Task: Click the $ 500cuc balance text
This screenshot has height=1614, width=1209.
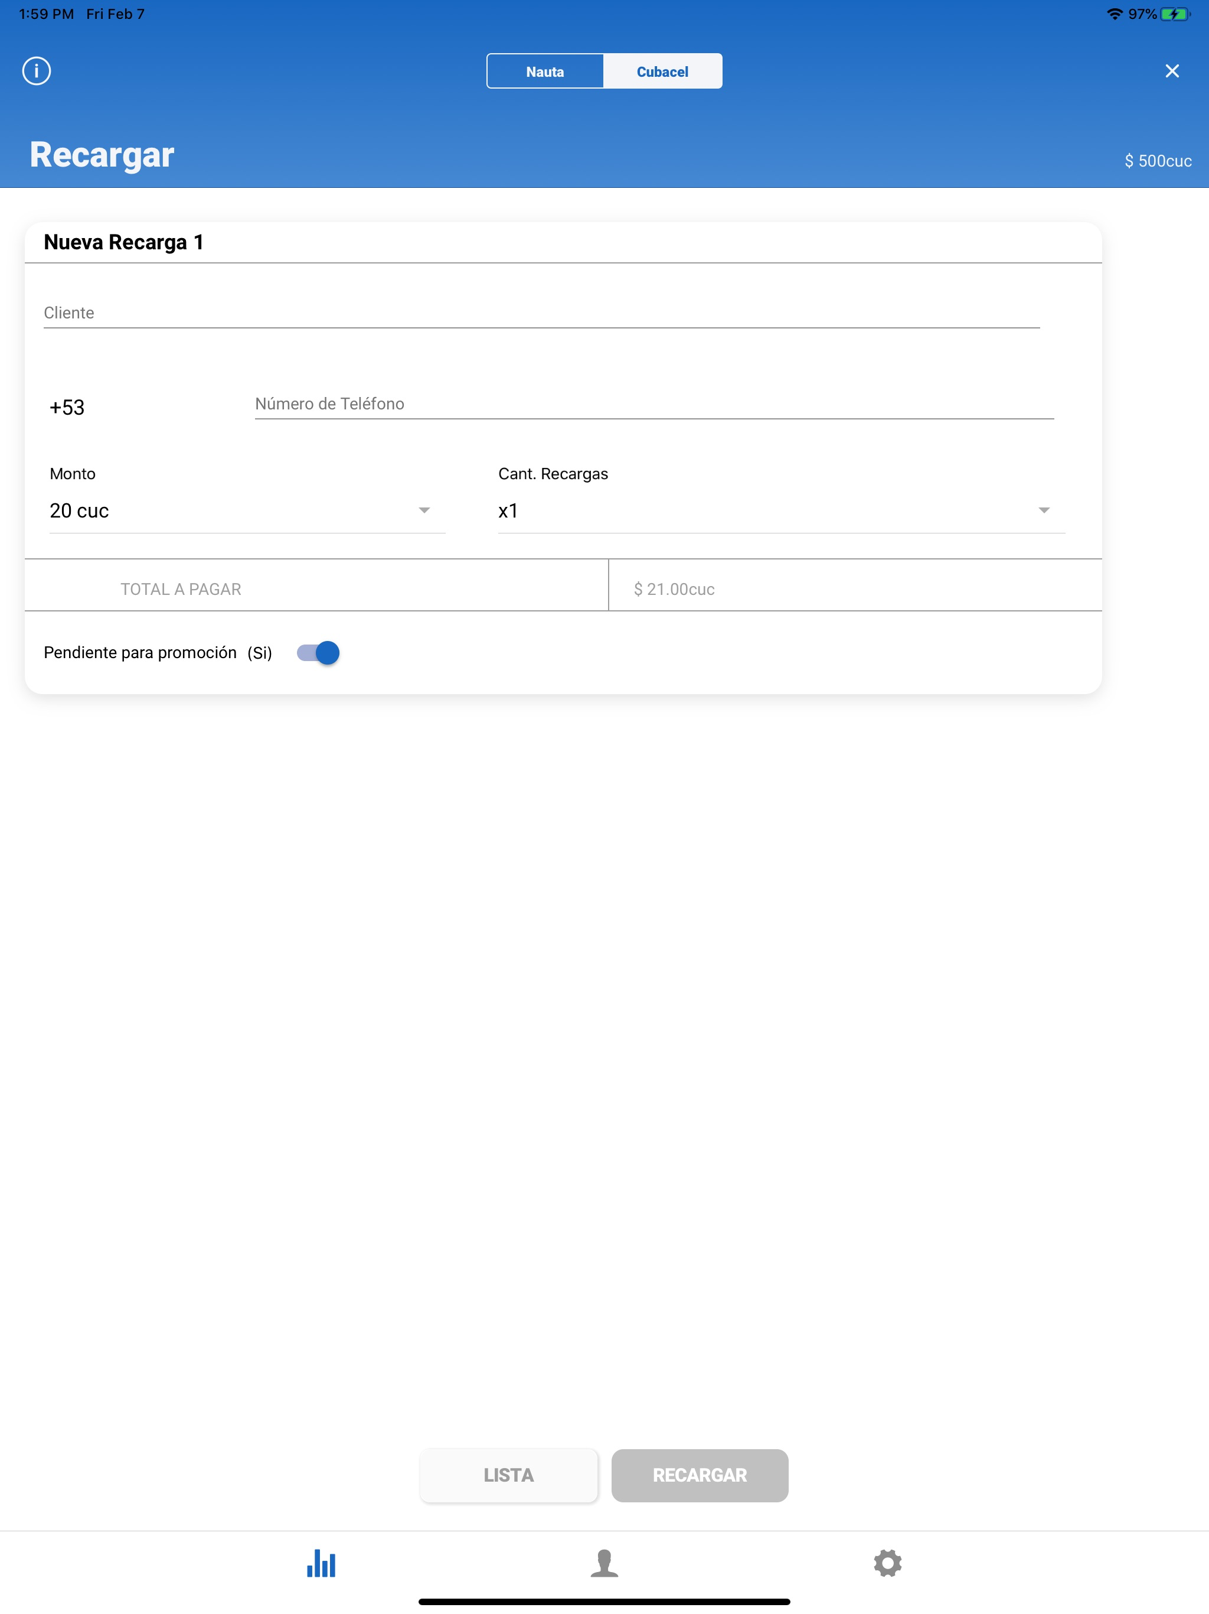Action: [1158, 161]
